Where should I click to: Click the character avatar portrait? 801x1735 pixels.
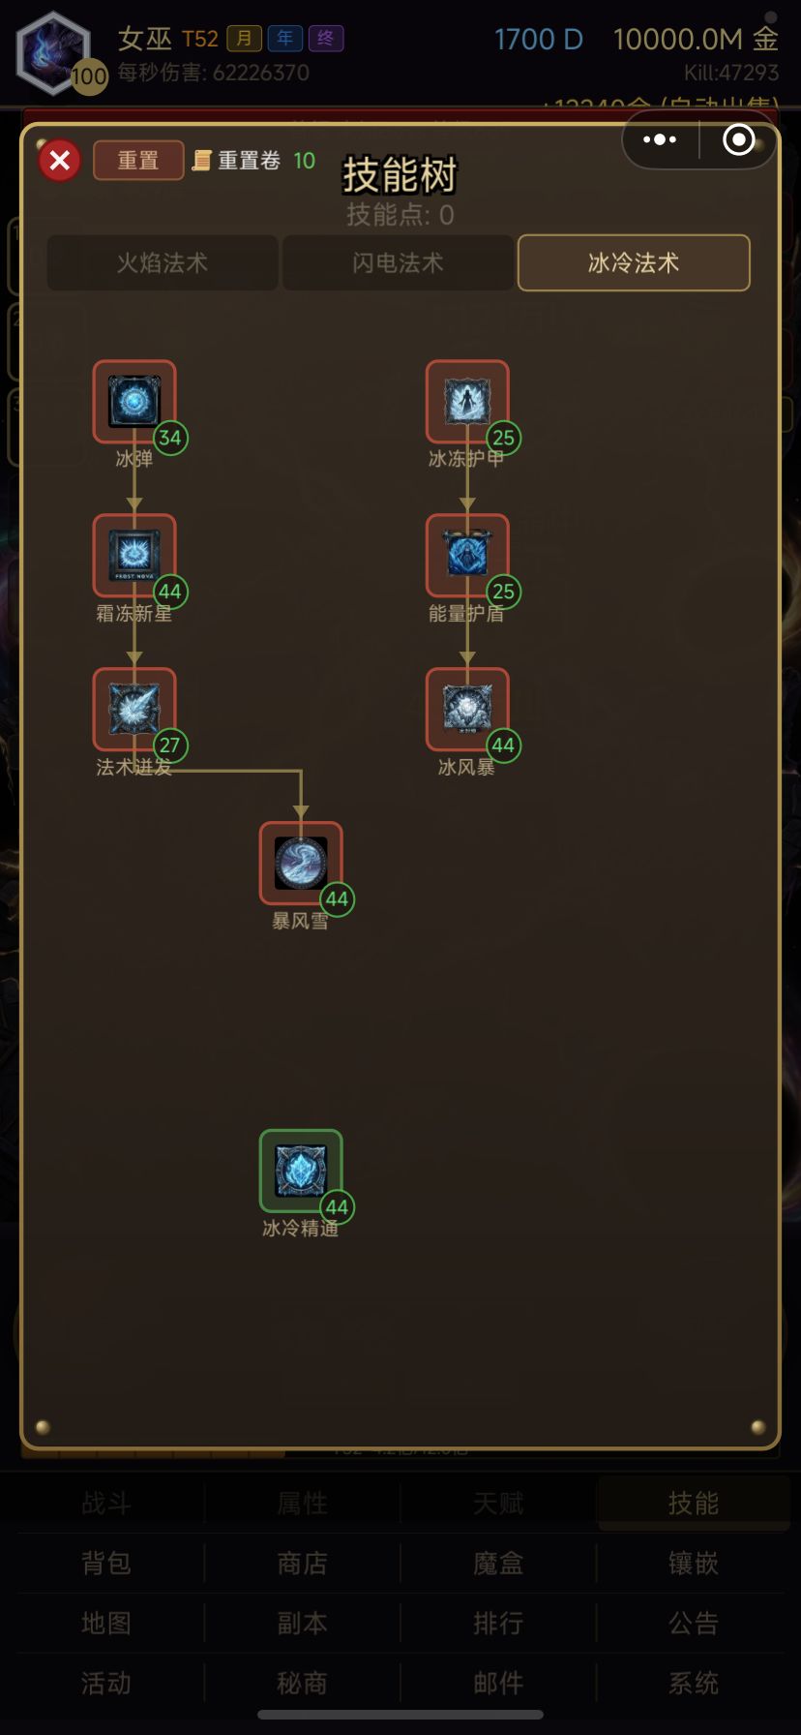point(54,52)
